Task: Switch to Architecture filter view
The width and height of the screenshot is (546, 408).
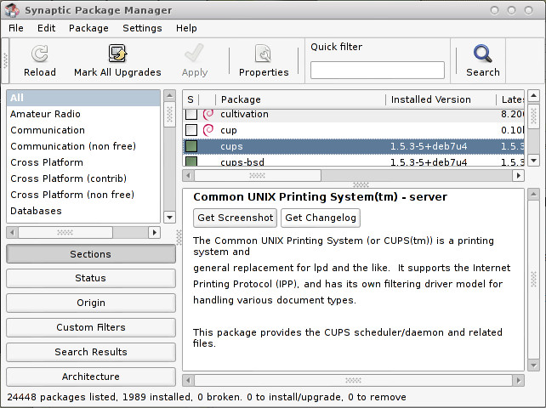Action: (x=90, y=377)
